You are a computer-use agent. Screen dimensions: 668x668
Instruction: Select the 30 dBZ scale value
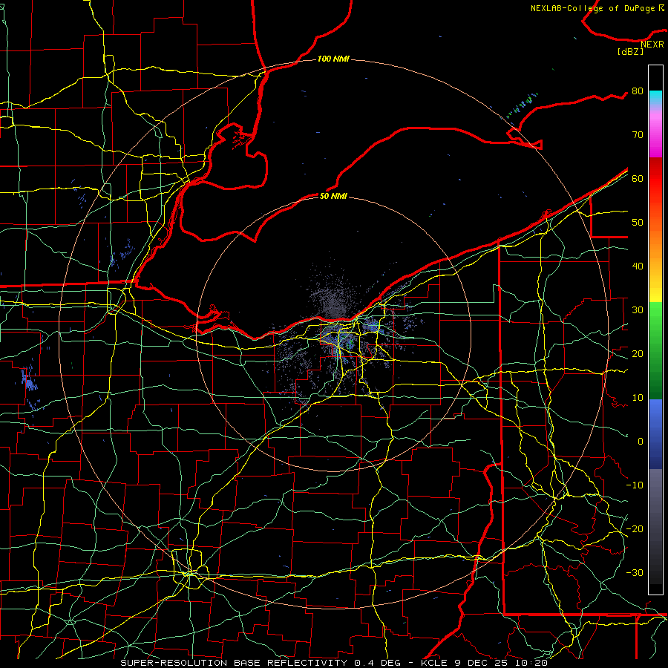tap(638, 310)
